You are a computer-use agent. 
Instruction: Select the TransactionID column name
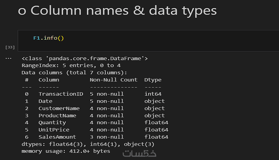click(61, 94)
